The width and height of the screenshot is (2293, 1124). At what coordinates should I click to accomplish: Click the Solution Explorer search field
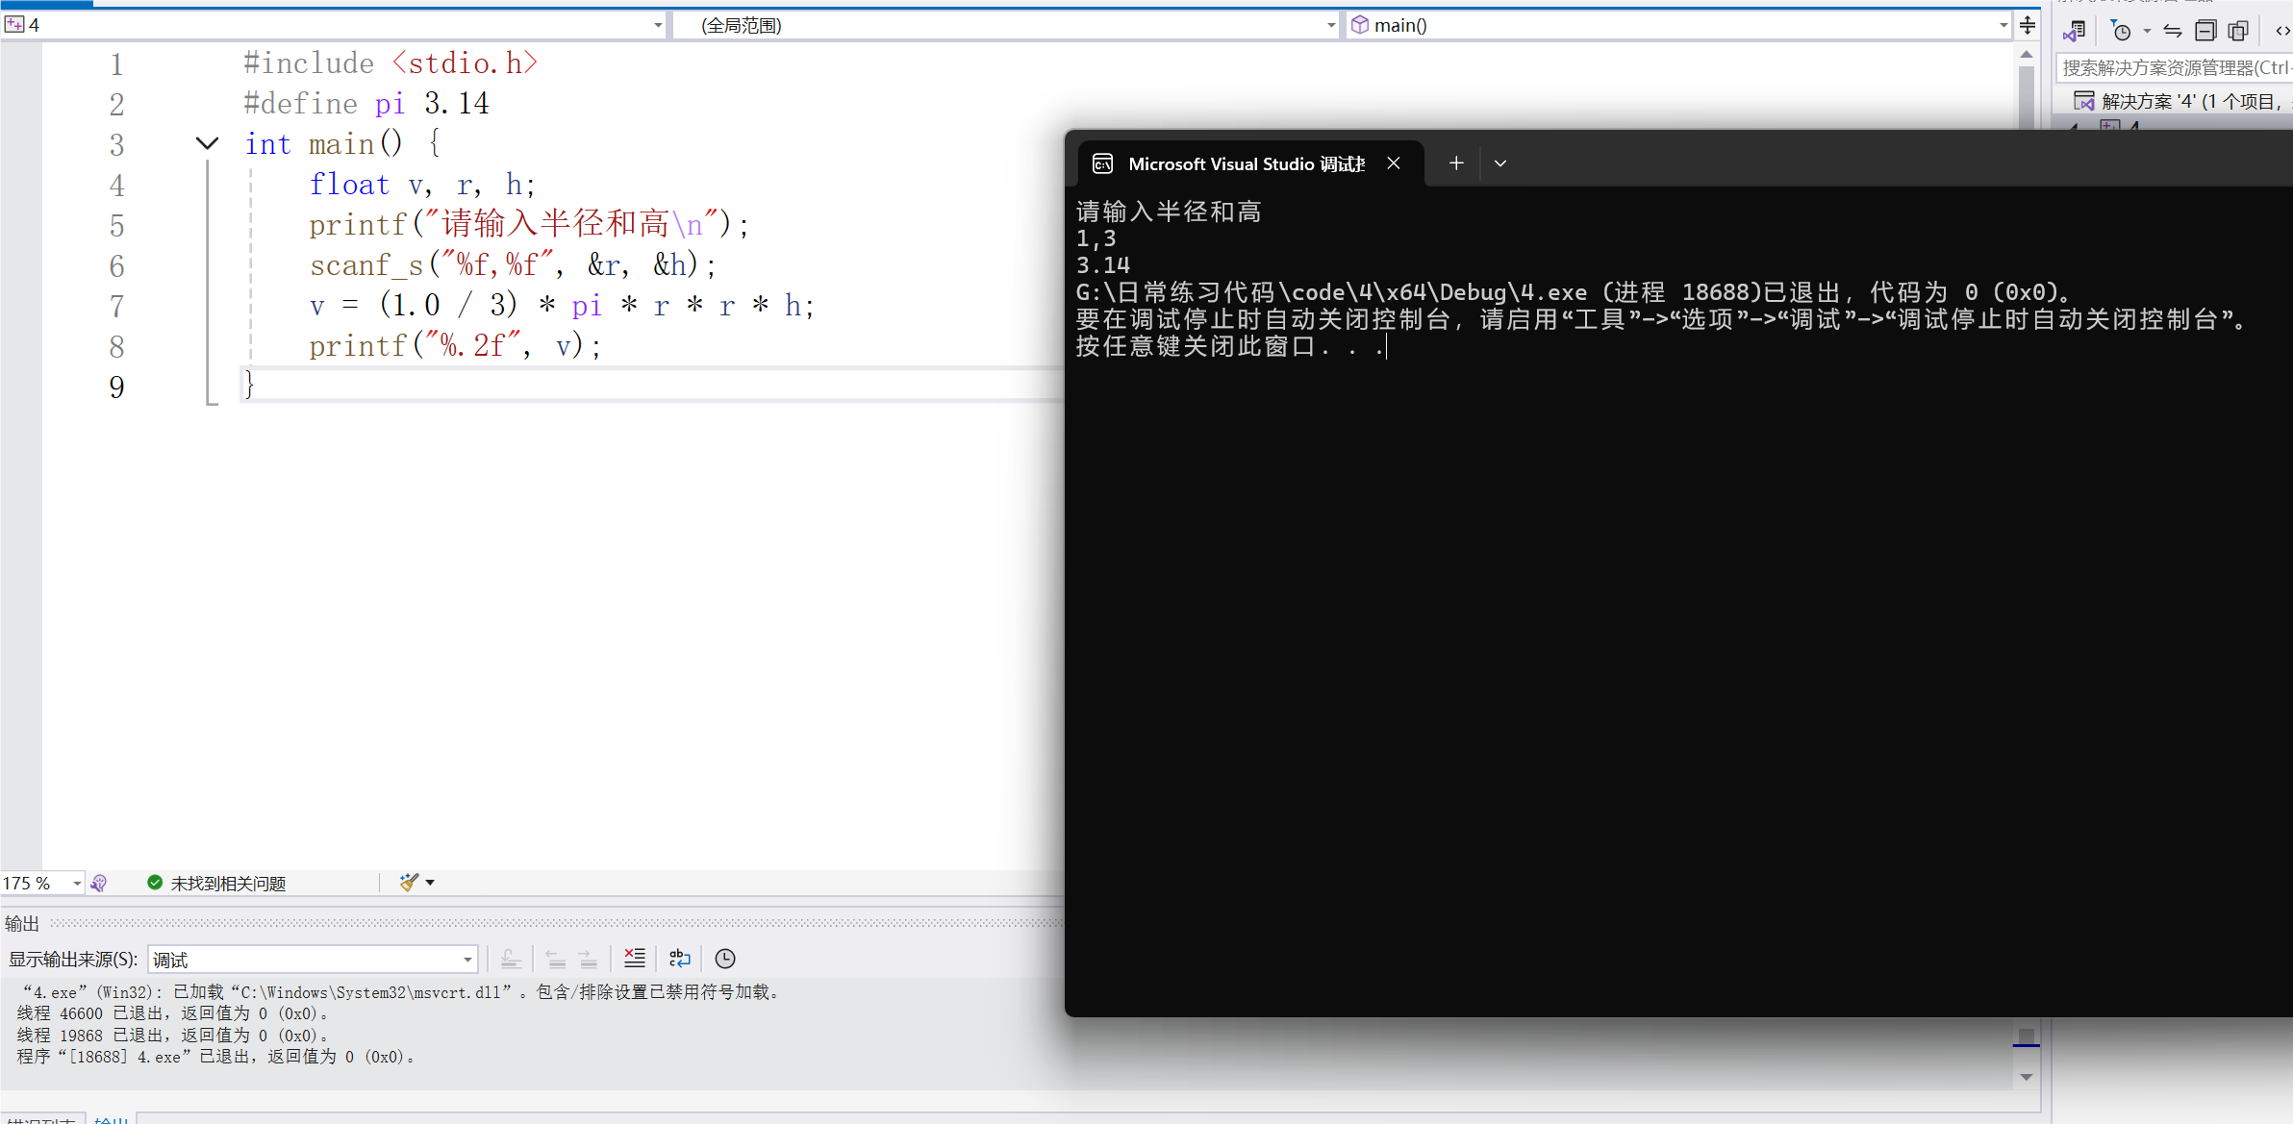coord(2174,67)
